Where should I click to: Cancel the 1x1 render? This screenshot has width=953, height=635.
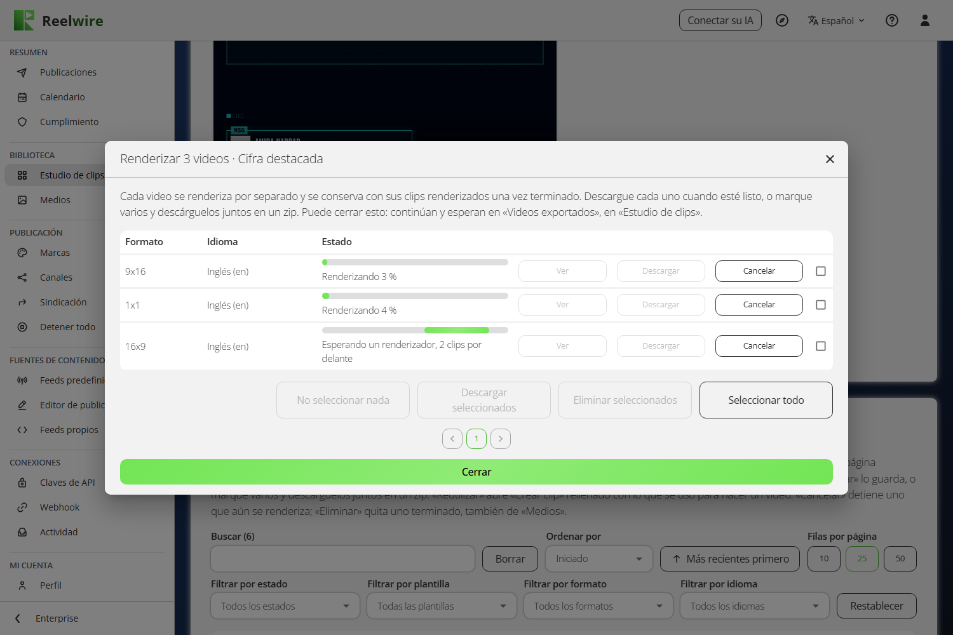click(x=759, y=305)
